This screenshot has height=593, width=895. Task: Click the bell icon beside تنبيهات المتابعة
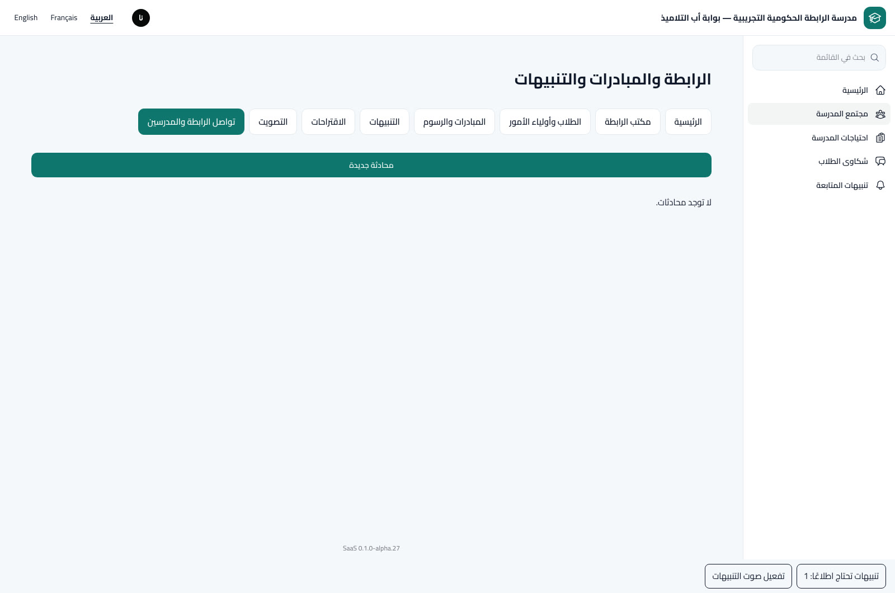pyautogui.click(x=880, y=185)
